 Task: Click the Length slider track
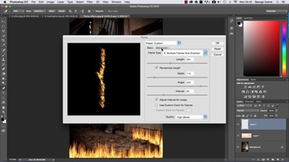pos(177,63)
